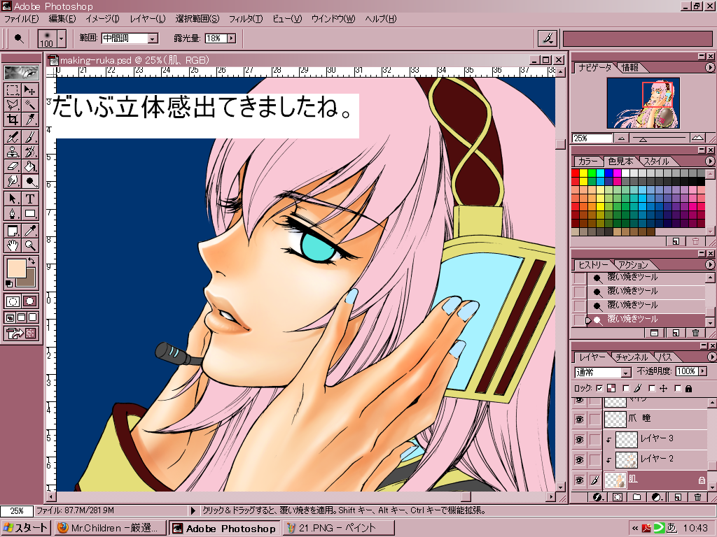Select the Hand tool
This screenshot has width=717, height=537.
13,245
